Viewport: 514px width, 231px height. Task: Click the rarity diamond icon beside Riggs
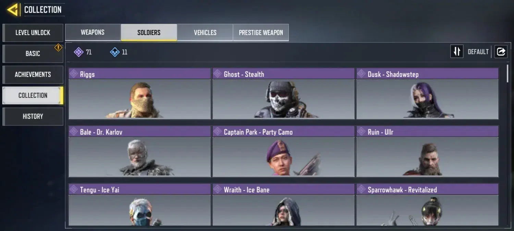click(73, 74)
